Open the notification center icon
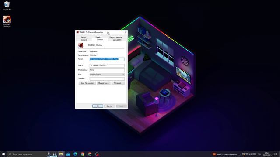 [275, 154]
